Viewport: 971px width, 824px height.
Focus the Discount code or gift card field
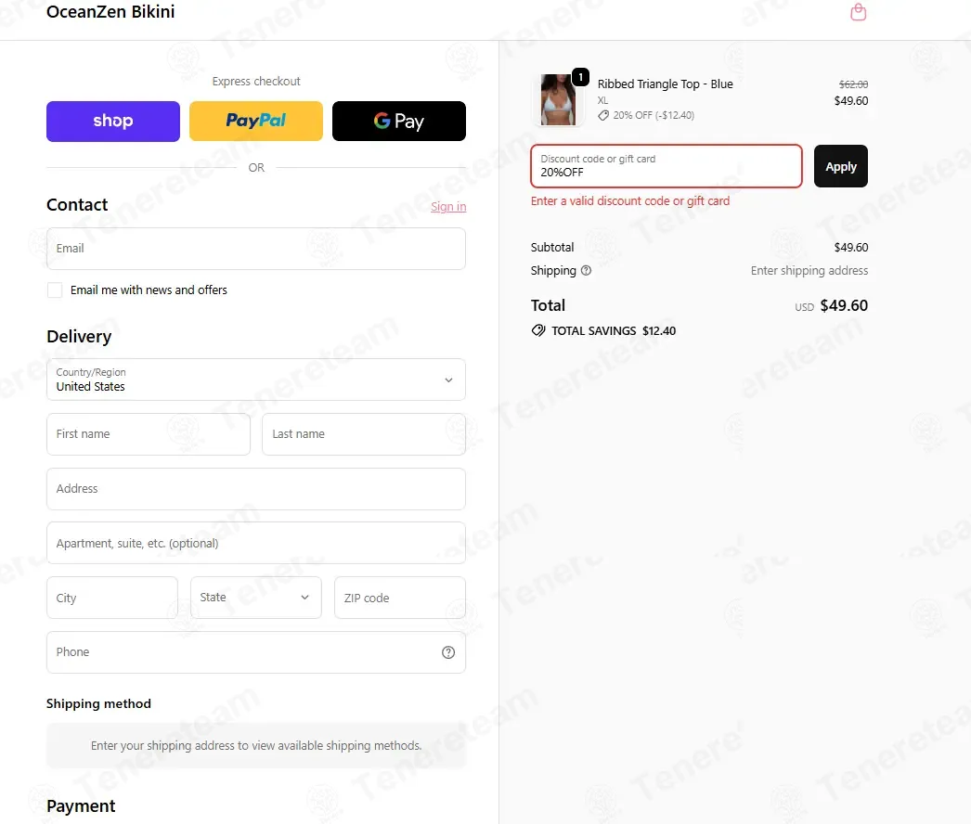click(x=667, y=166)
